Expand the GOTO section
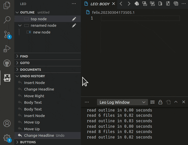Screen dimensions: 188x145 pyautogui.click(x=47, y=63)
